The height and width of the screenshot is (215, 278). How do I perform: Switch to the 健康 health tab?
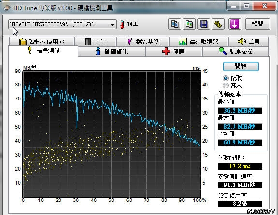(174, 52)
